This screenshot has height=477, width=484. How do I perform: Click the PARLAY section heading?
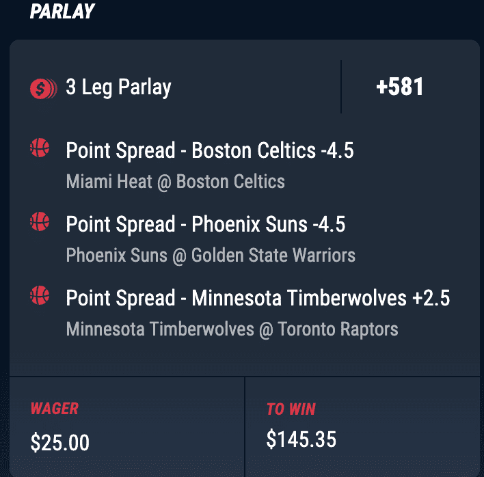62,12
